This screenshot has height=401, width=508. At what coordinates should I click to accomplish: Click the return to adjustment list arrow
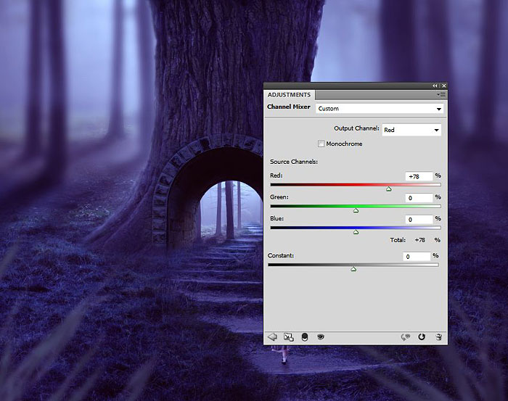tap(273, 336)
